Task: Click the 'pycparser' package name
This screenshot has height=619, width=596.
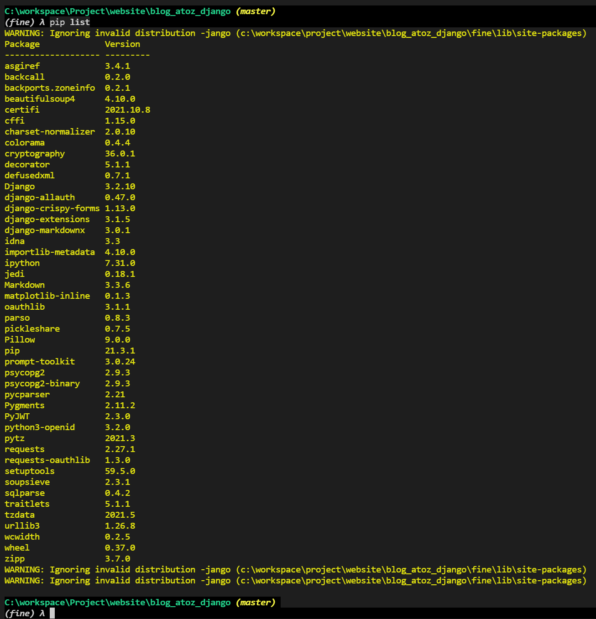Action: [x=27, y=395]
